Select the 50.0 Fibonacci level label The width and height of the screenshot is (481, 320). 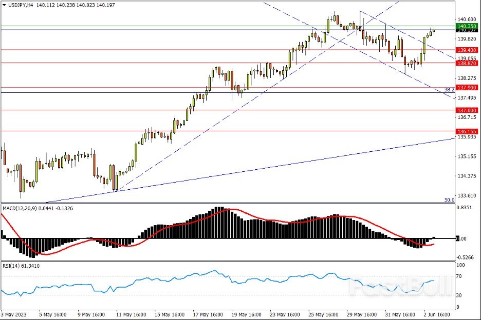(449, 200)
